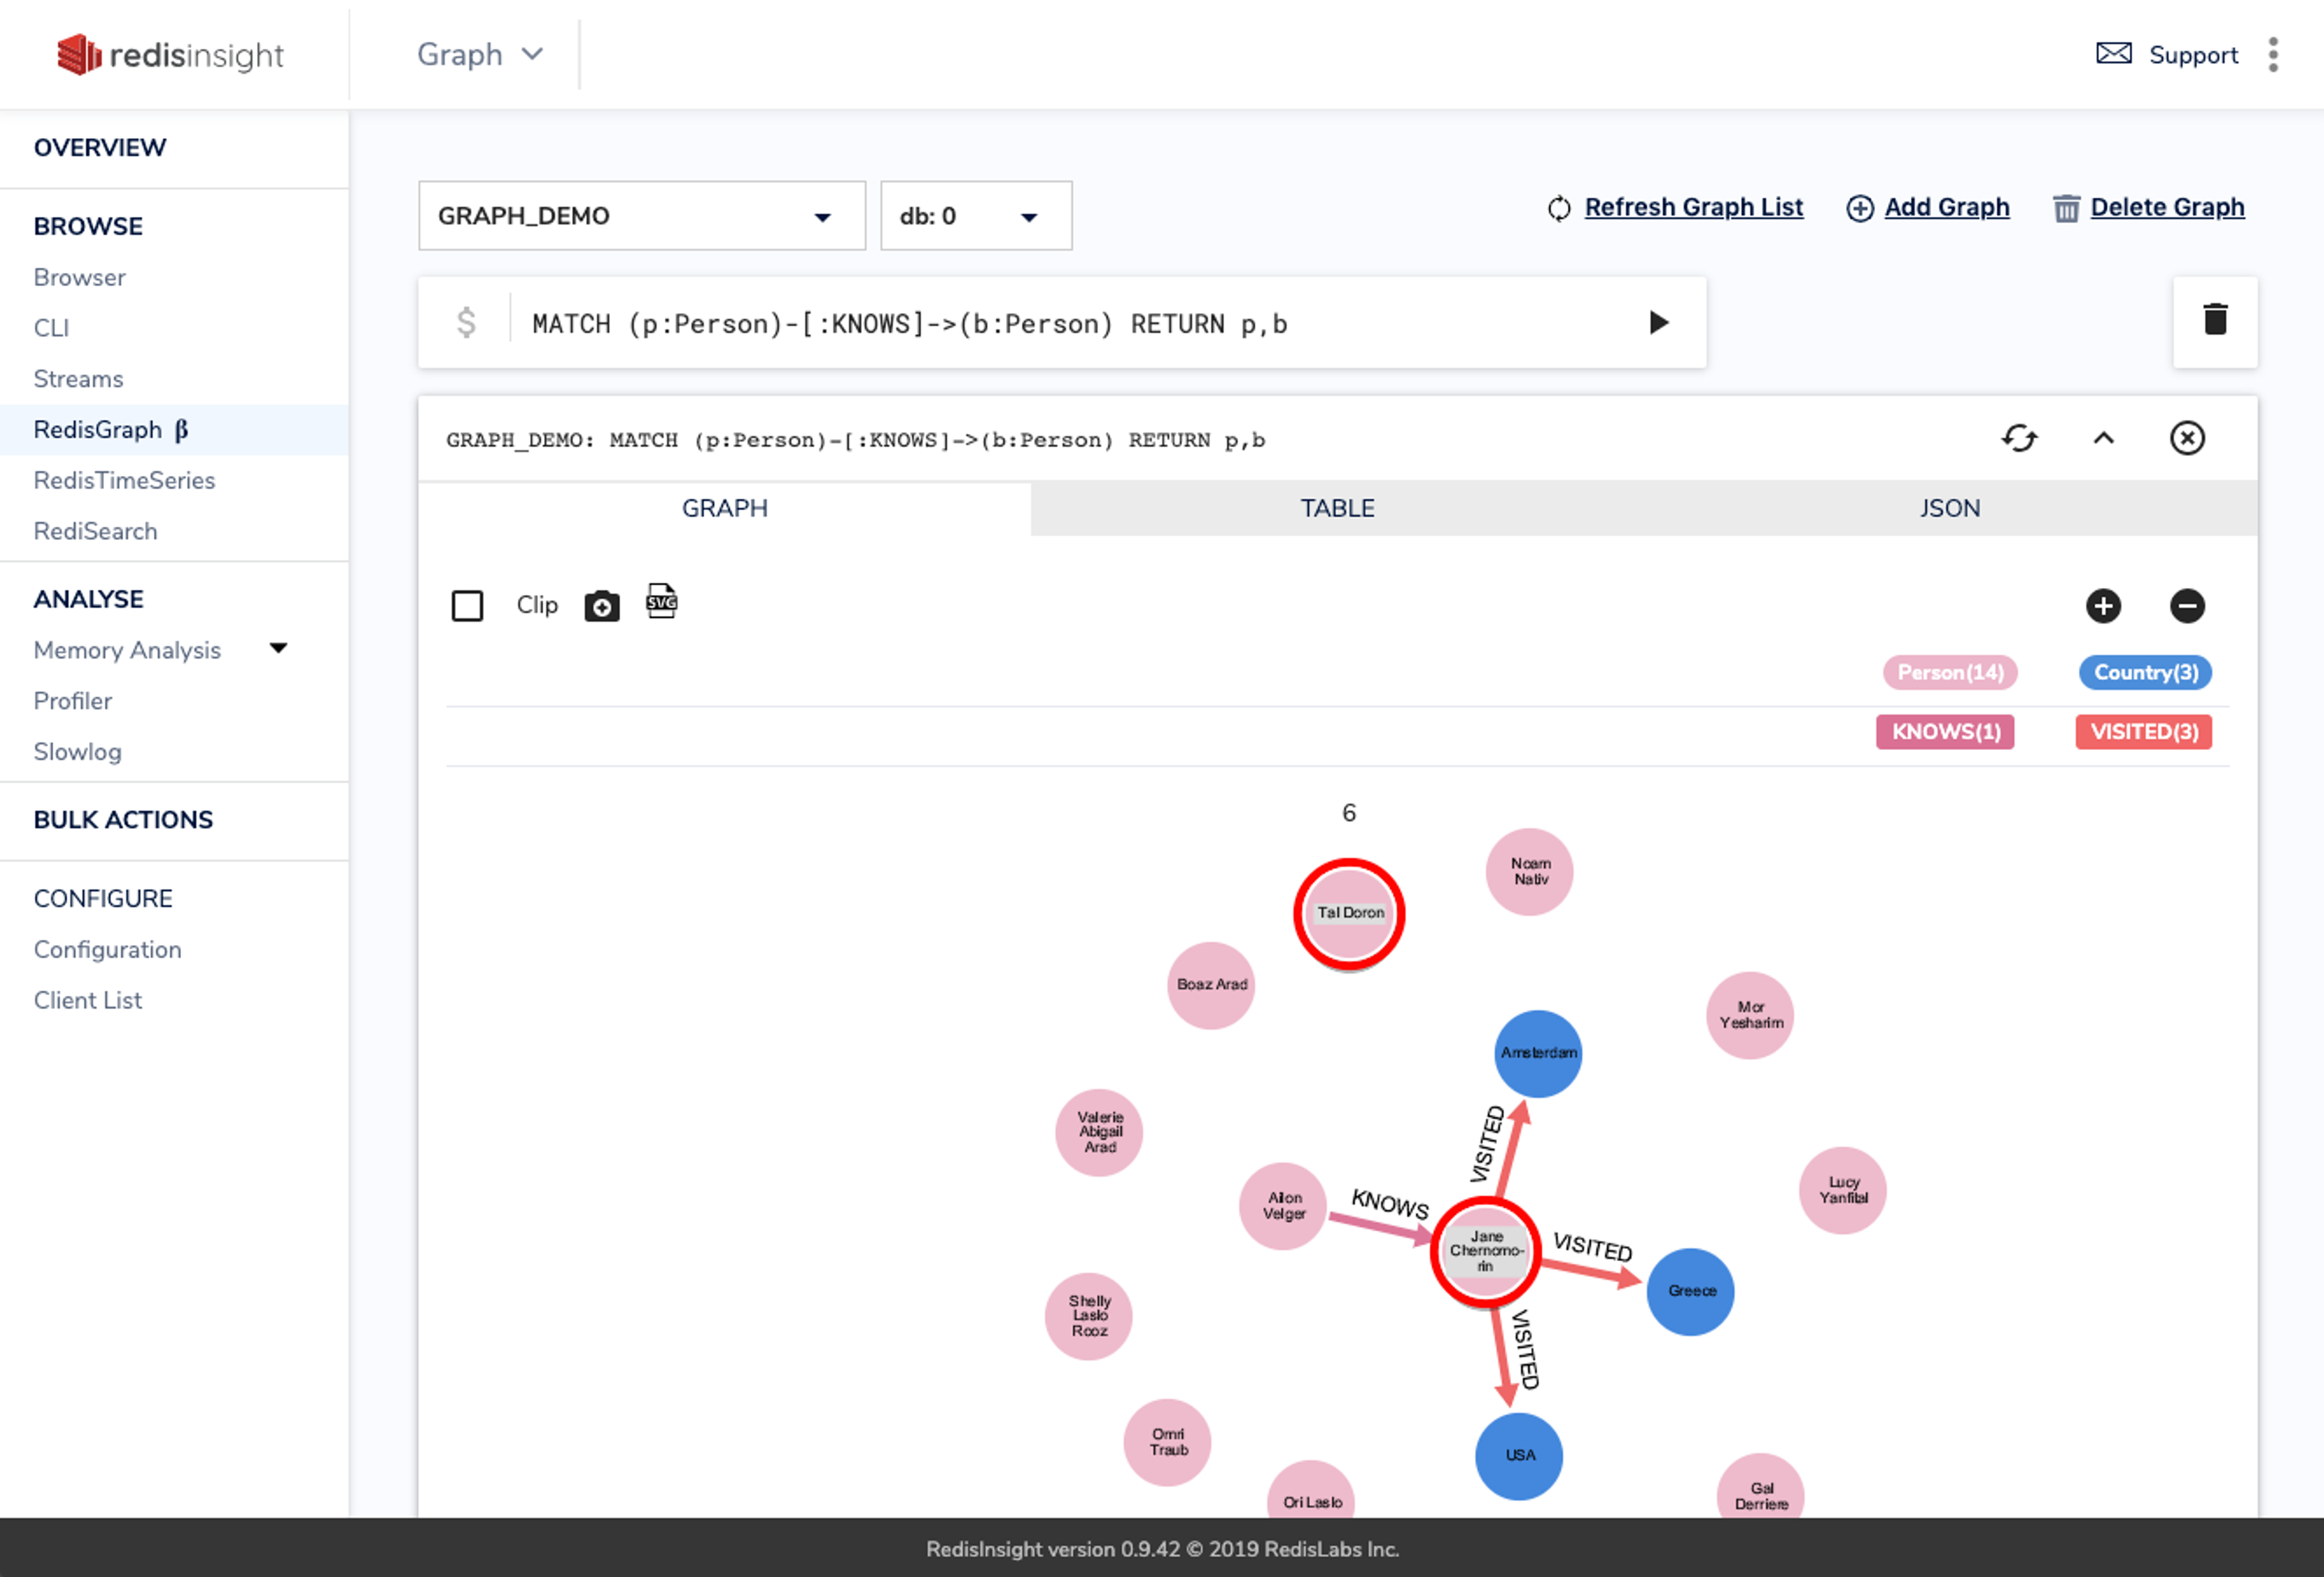Viewport: 2324px width, 1577px height.
Task: Select the Valerie Abigail Arad node
Action: pos(1099,1133)
